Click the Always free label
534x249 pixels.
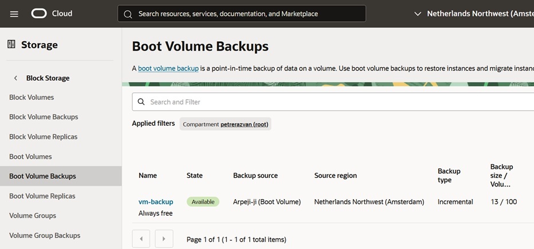pyautogui.click(x=156, y=213)
